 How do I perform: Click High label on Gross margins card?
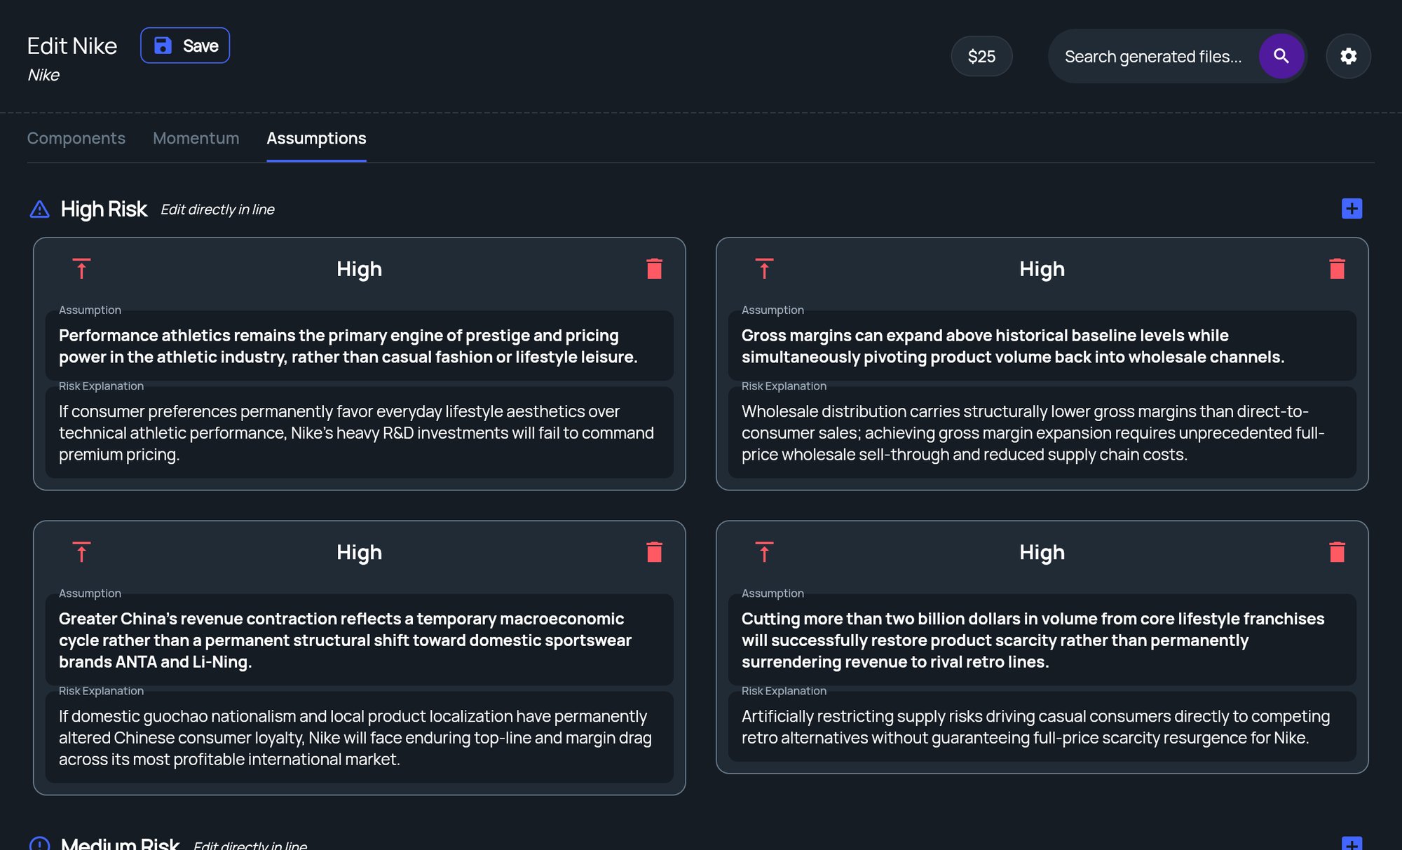pos(1042,269)
